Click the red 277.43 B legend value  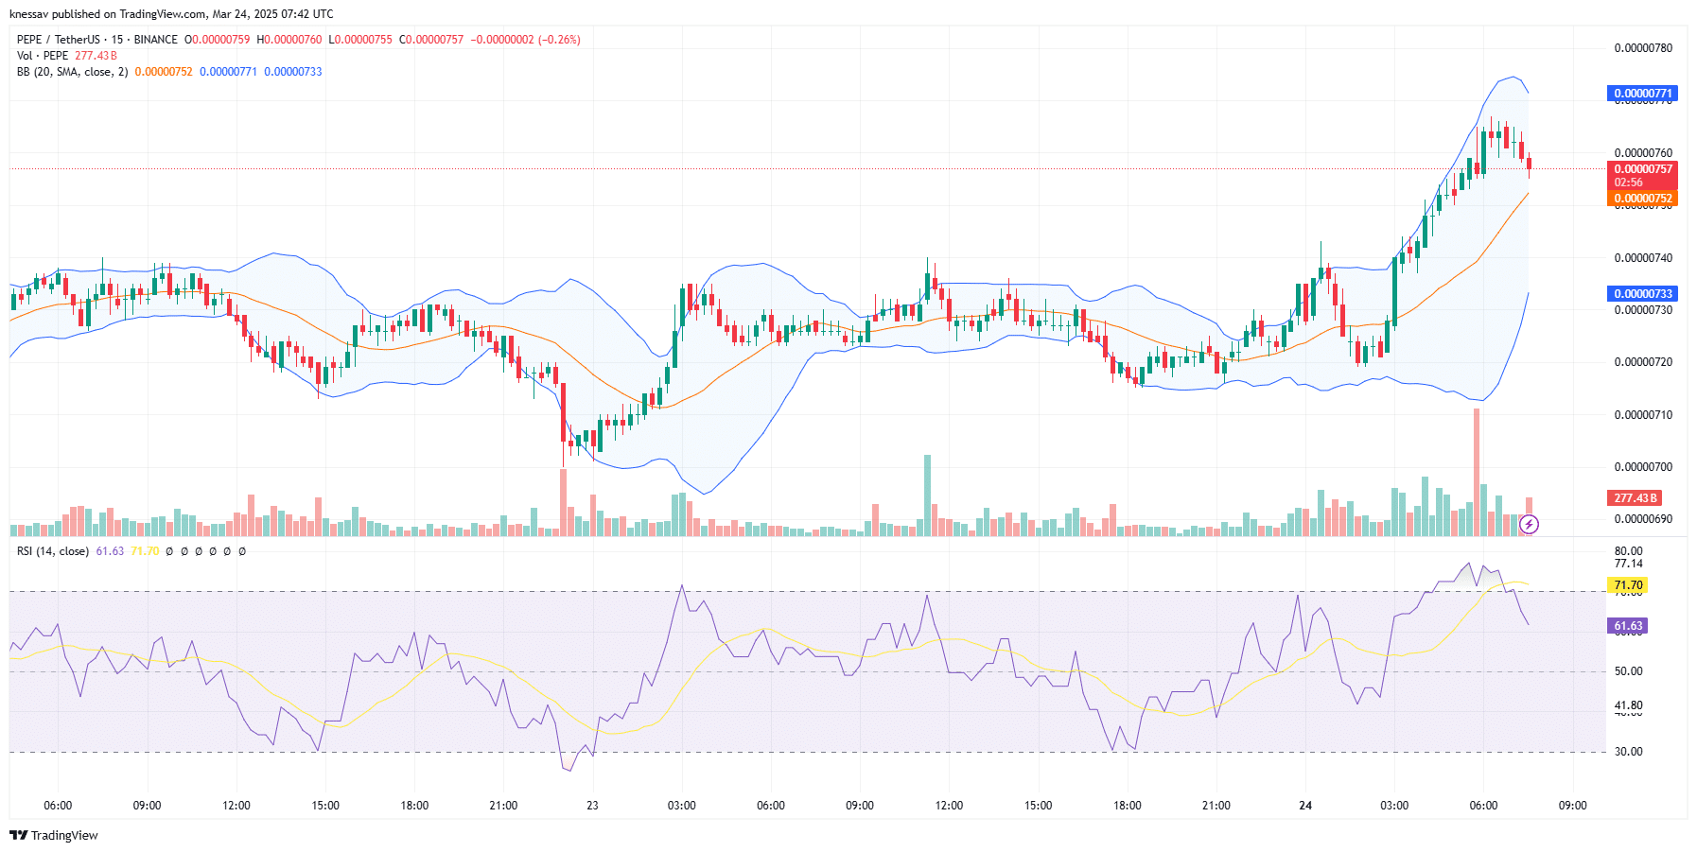[96, 56]
